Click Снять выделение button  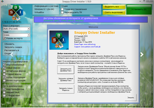(114, 13)
